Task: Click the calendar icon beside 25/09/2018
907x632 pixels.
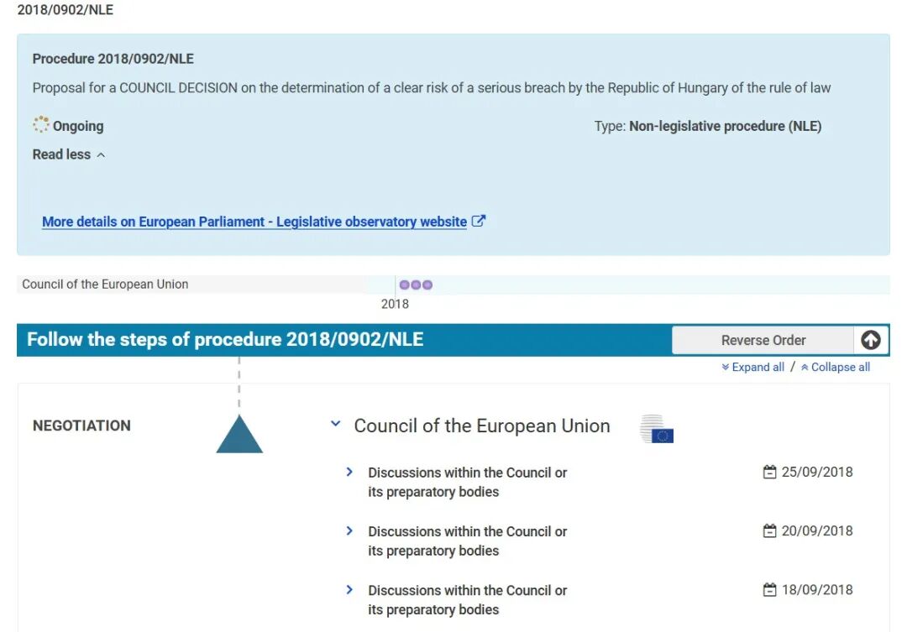Action: (769, 472)
